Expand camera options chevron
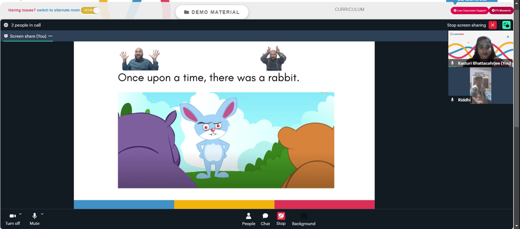This screenshot has height=229, width=520. click(x=20, y=214)
